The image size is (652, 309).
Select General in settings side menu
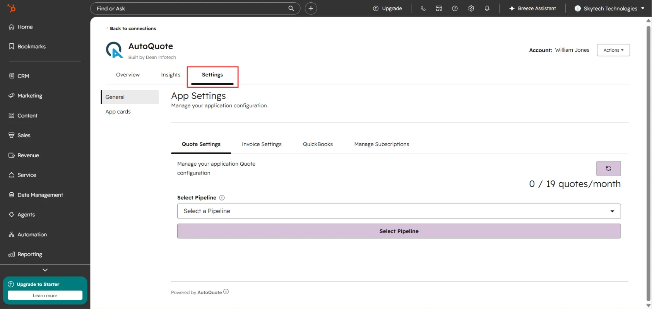(x=130, y=97)
